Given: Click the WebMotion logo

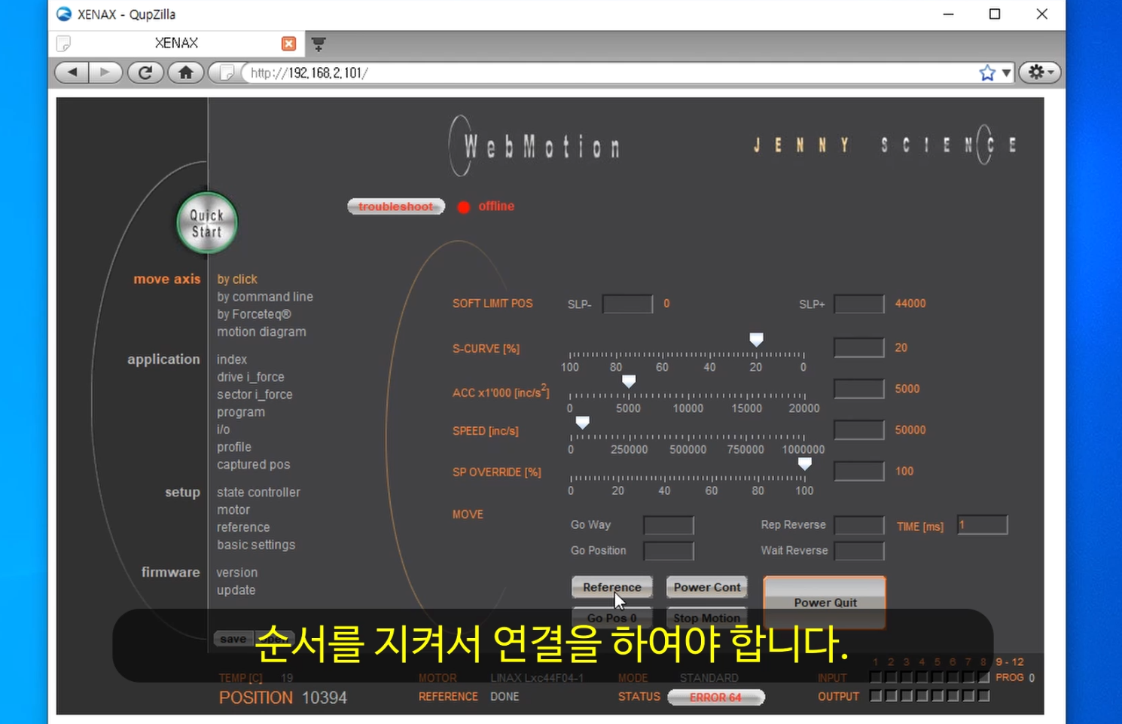Looking at the screenshot, I should (x=535, y=145).
